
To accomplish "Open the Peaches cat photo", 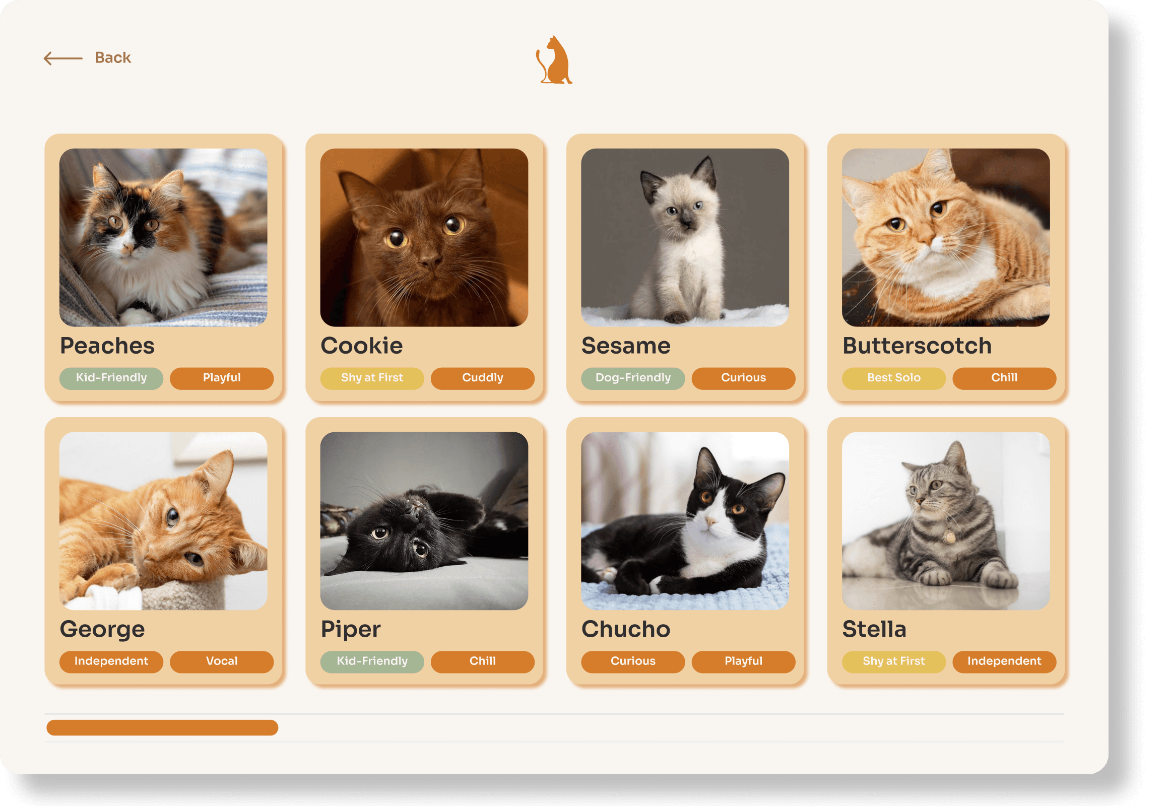I will (163, 237).
